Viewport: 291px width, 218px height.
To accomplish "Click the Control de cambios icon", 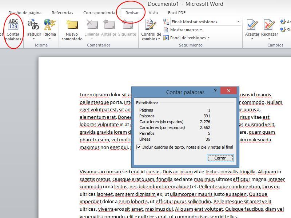I will click(x=151, y=25).
